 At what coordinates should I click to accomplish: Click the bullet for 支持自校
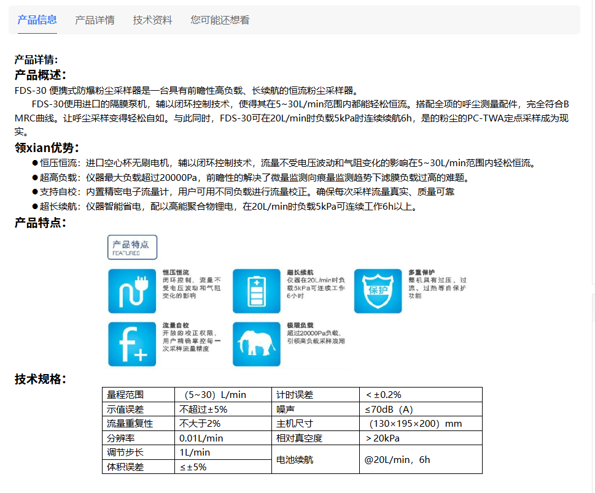36,191
